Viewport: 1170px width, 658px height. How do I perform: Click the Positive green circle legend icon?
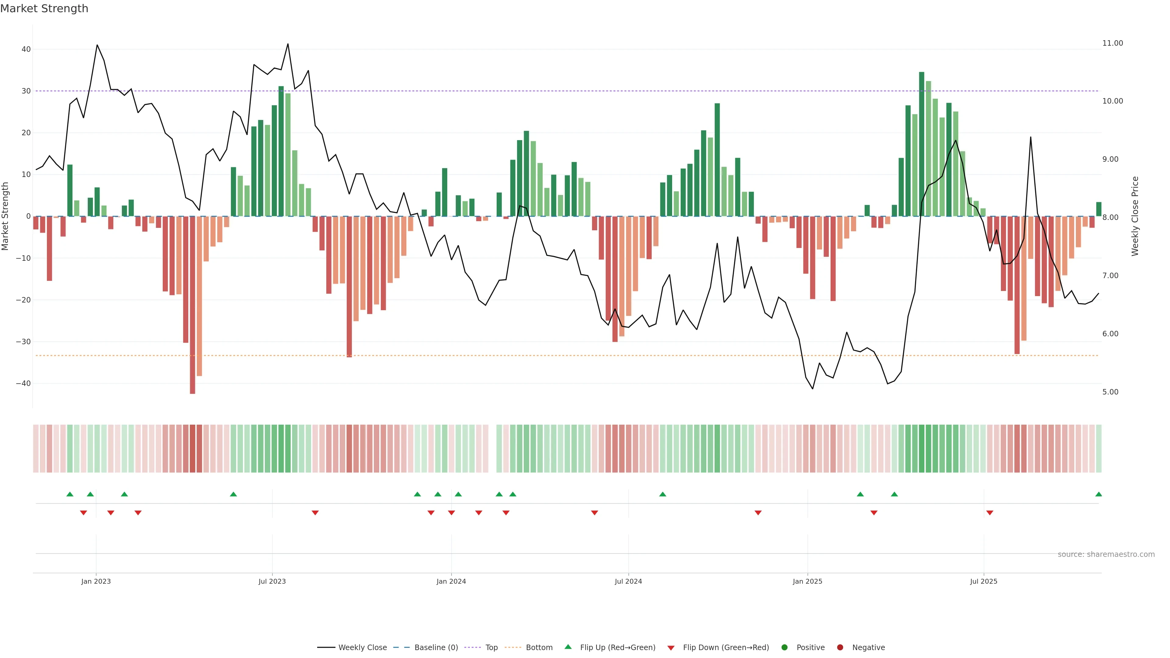coord(784,647)
